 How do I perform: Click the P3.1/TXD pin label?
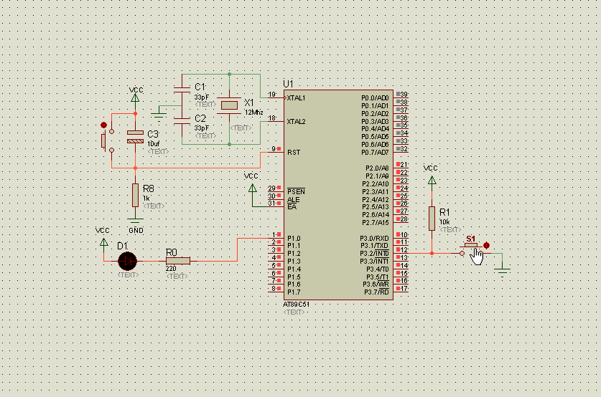(x=374, y=246)
